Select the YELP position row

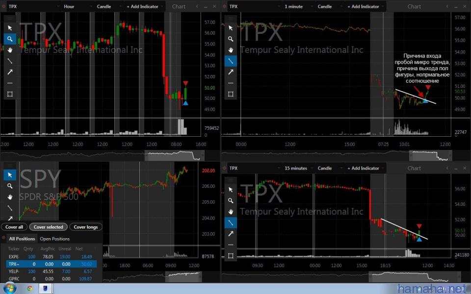52,271
